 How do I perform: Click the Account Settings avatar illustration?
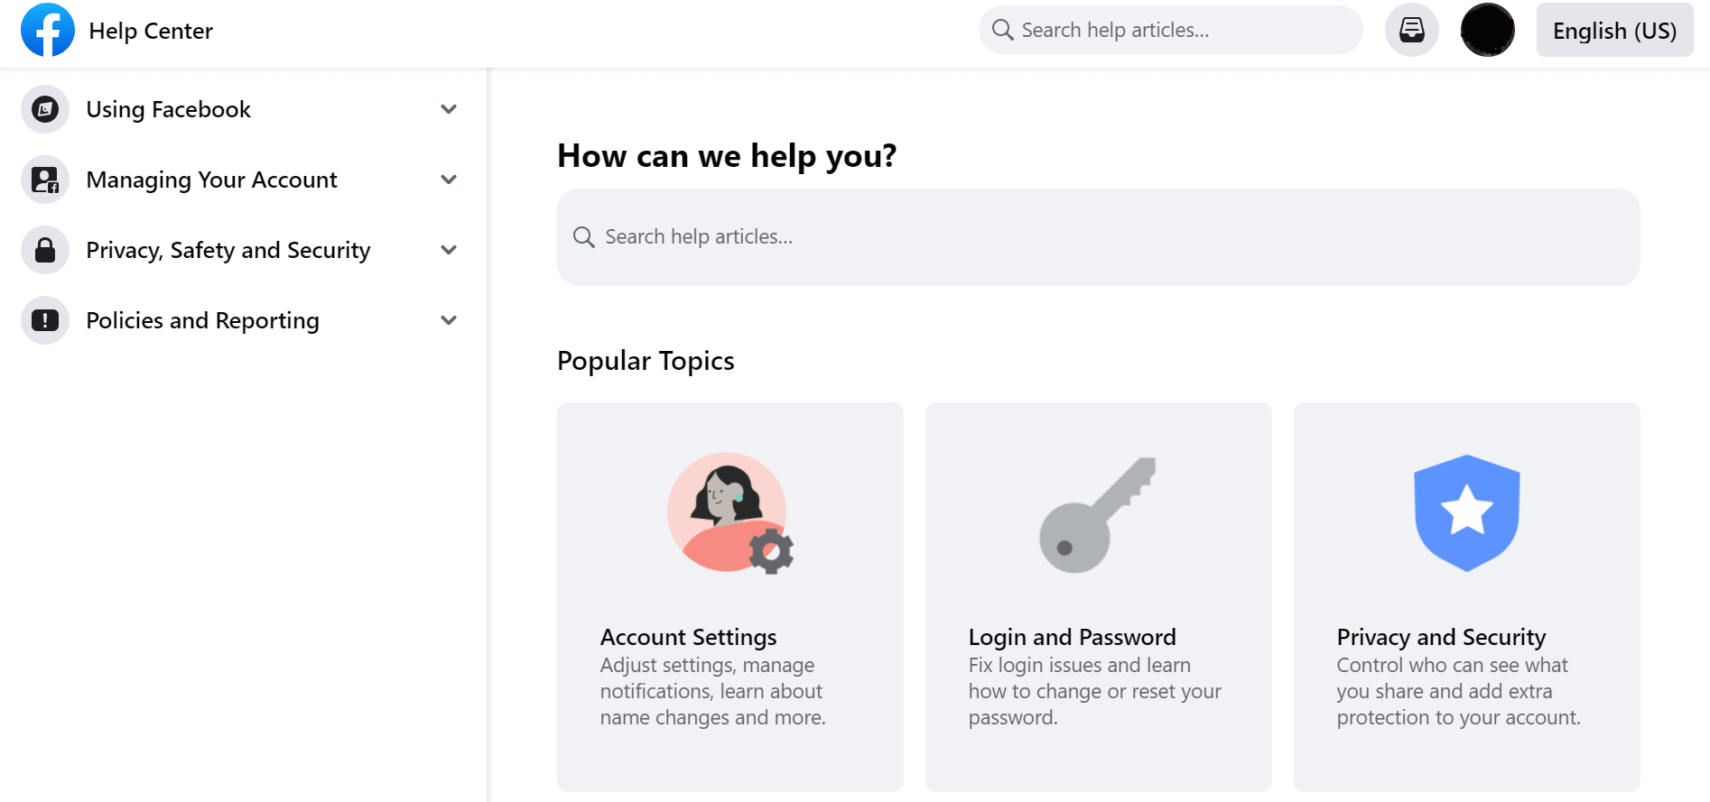tap(730, 513)
